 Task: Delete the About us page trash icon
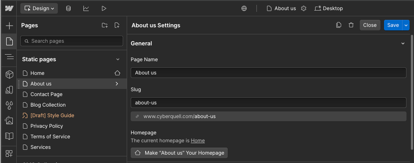pyautogui.click(x=351, y=25)
